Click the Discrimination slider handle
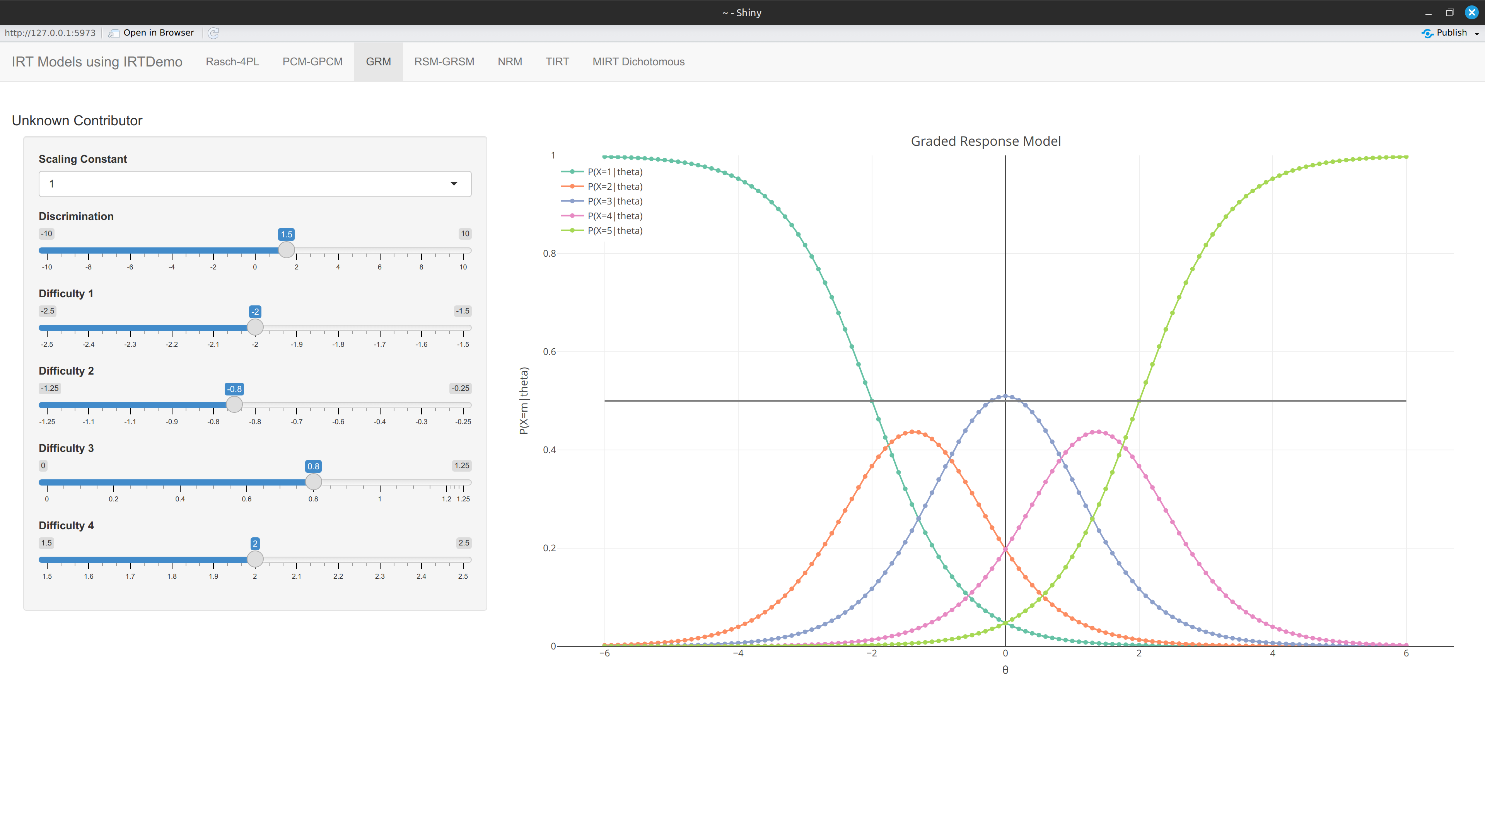Screen dimensions: 1485x835 click(287, 250)
